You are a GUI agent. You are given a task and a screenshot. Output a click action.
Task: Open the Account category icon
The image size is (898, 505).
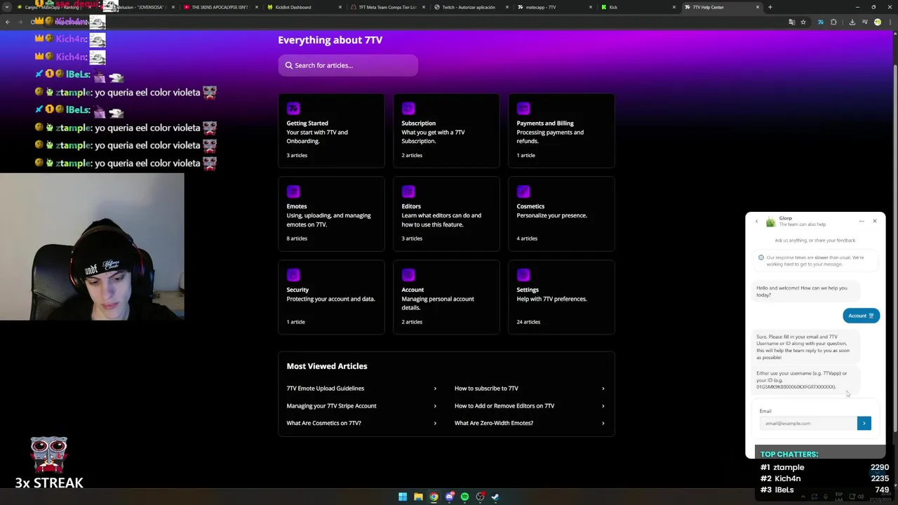(408, 275)
